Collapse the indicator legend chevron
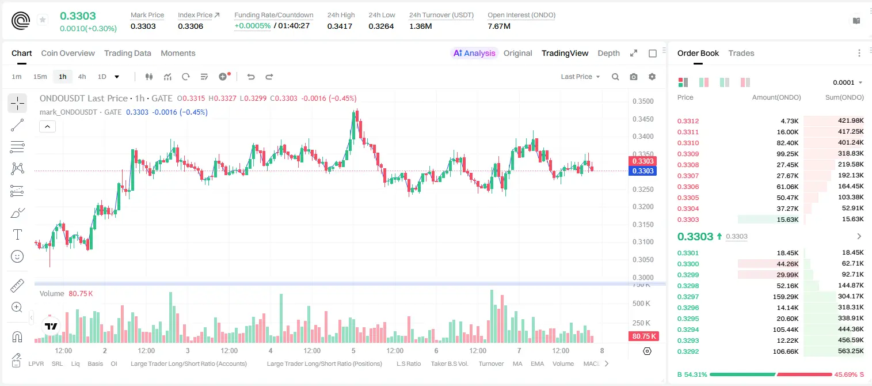The width and height of the screenshot is (872, 386). tap(47, 127)
